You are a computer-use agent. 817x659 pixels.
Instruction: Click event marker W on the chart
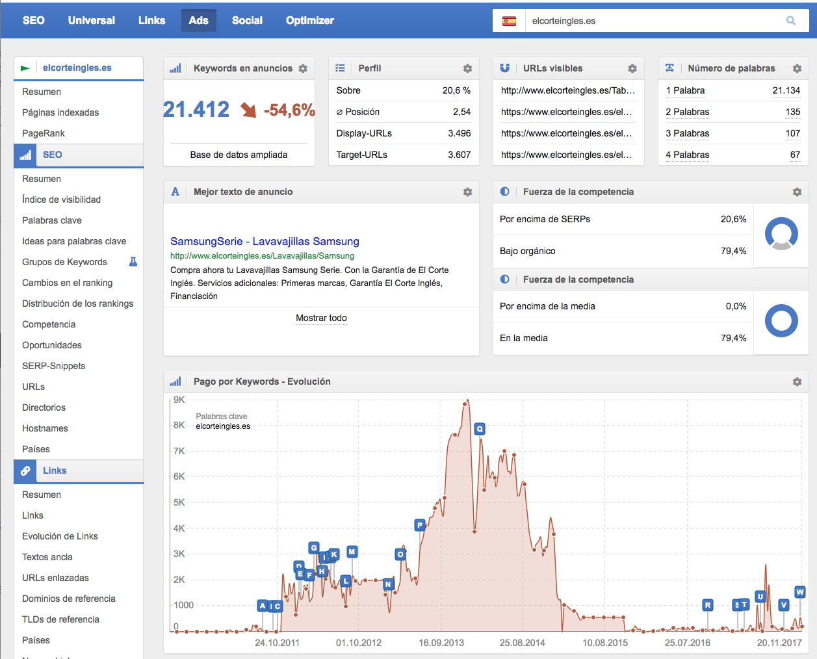[800, 592]
